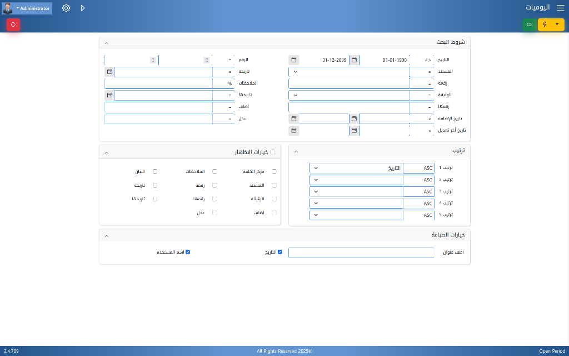Open the settings gear in the header

(66, 8)
